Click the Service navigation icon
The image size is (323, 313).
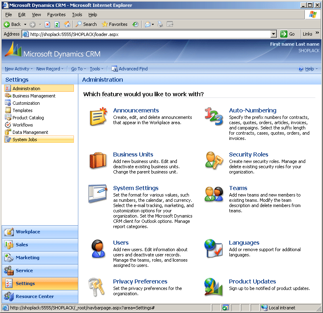point(9,271)
